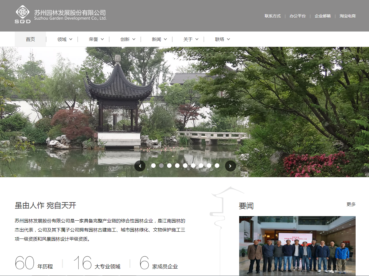Select the first carousel indicator dot

[153, 166]
